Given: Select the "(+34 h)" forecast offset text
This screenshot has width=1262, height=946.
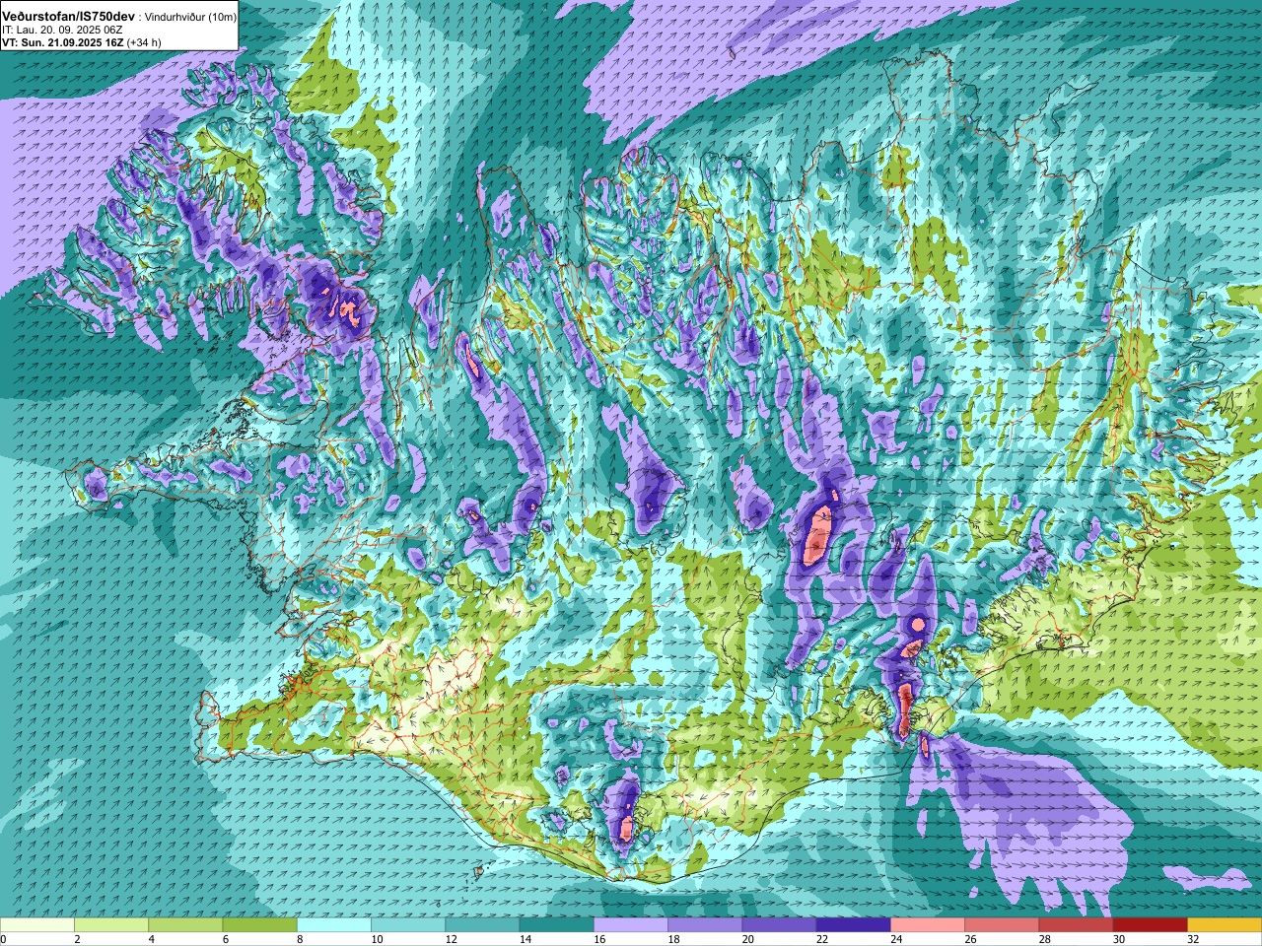Looking at the screenshot, I should pyautogui.click(x=144, y=43).
